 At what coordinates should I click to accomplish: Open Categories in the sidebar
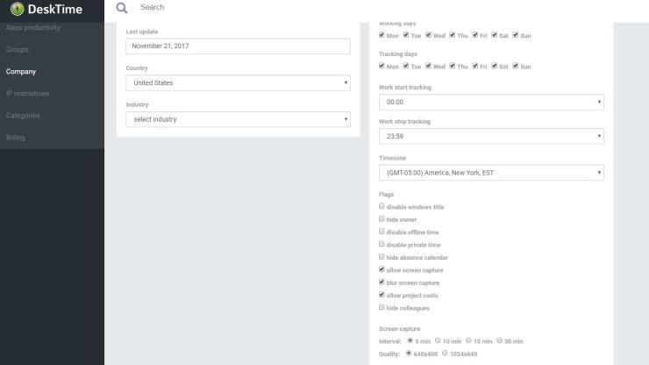click(x=23, y=116)
